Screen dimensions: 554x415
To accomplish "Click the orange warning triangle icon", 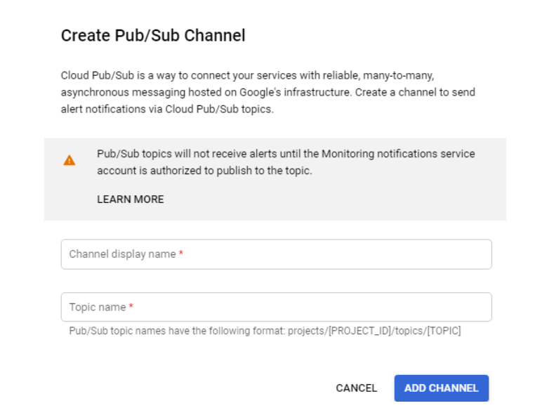I will tap(70, 160).
